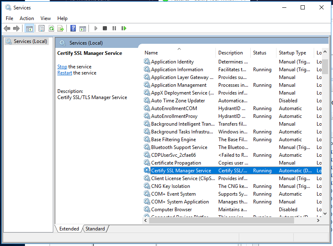Click the Export List toolbar icon
The width and height of the screenshot is (333, 246).
61,28
